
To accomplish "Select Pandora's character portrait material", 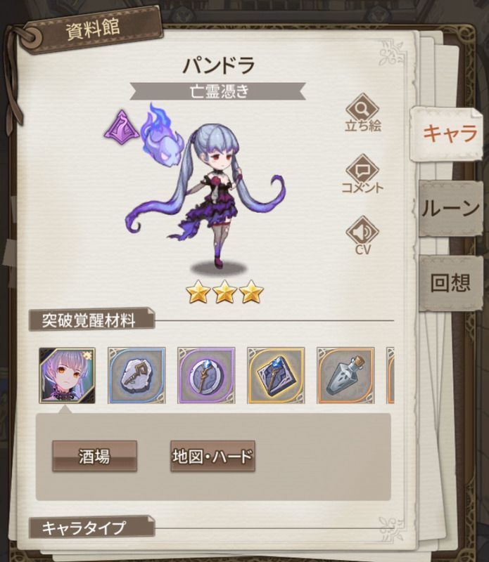I will (67, 375).
